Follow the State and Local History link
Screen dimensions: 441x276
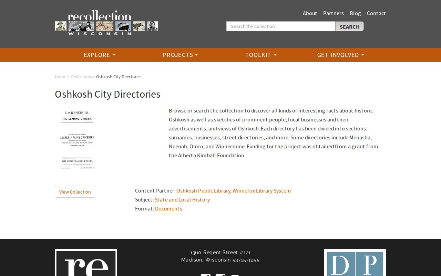[x=182, y=199]
